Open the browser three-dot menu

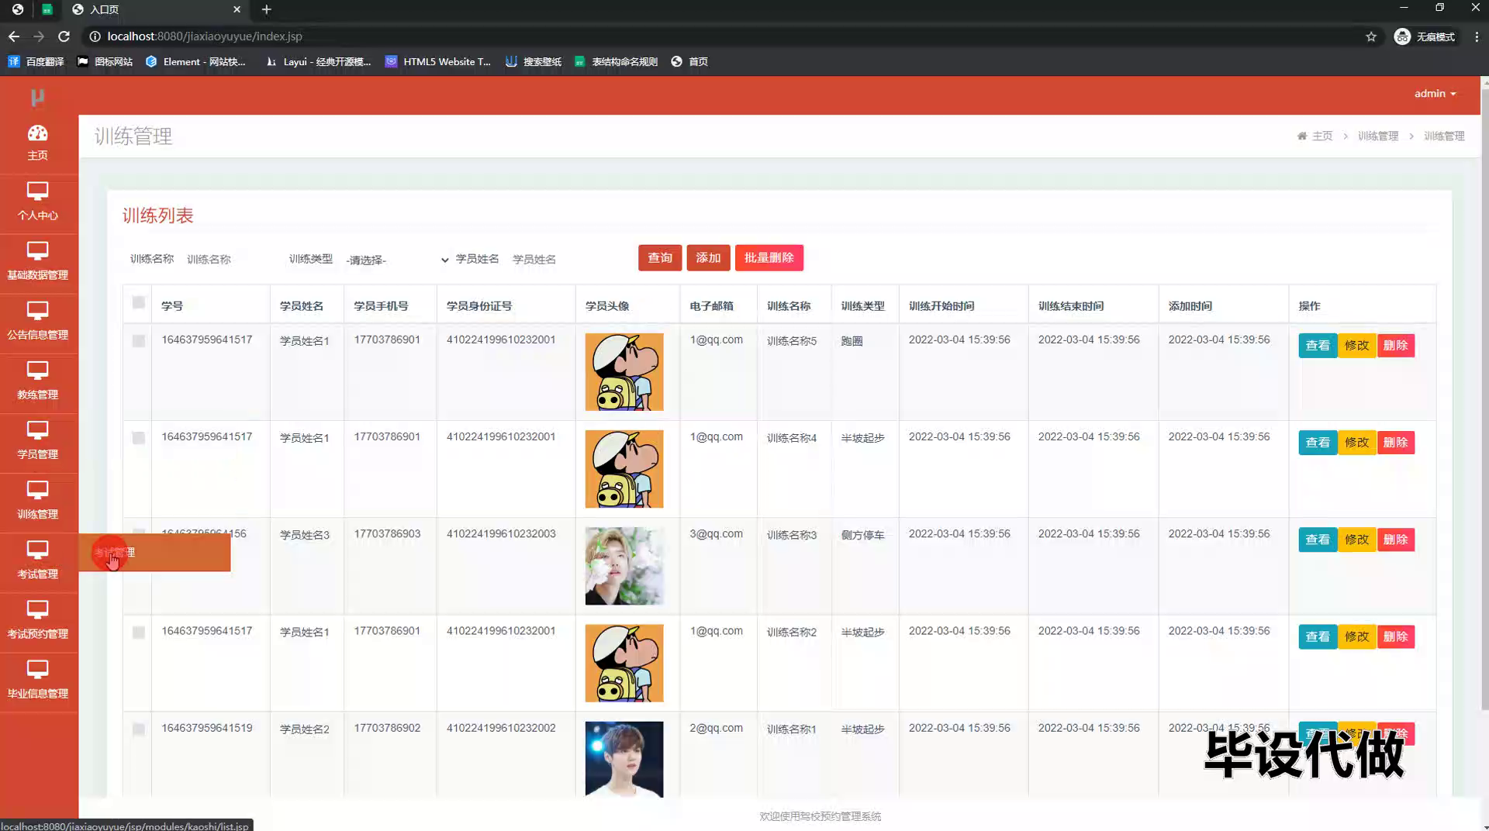pos(1477,36)
